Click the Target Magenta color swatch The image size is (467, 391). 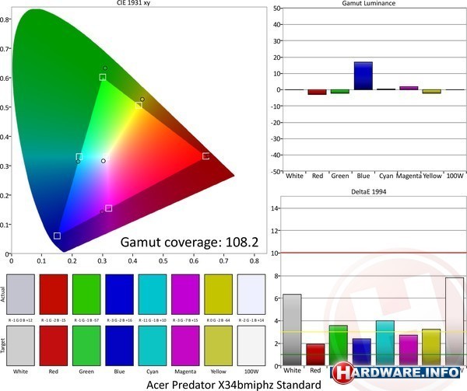[x=185, y=346]
